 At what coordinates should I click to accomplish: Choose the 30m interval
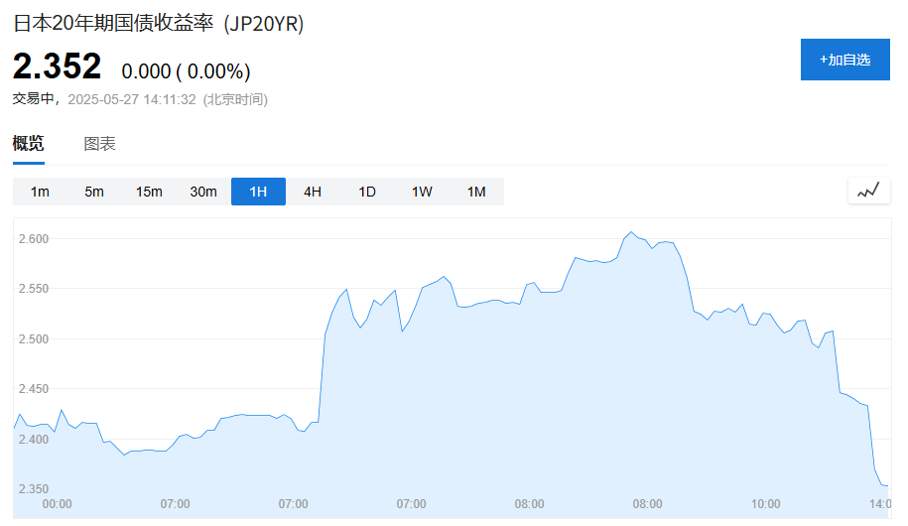click(203, 192)
